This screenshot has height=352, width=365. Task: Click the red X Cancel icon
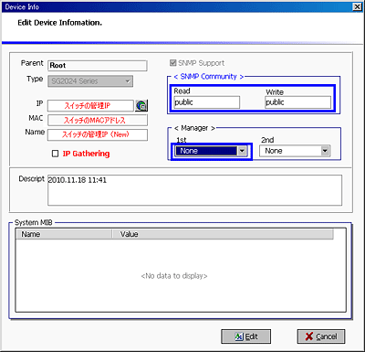pyautogui.click(x=309, y=336)
